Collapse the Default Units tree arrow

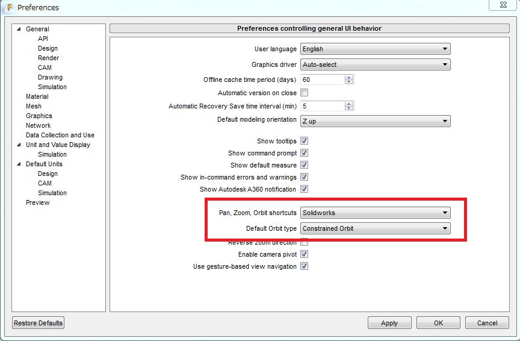[x=19, y=164]
